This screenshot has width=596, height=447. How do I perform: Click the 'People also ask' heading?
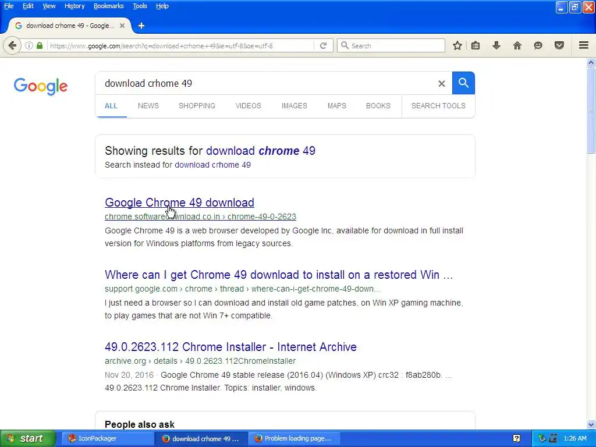click(140, 424)
